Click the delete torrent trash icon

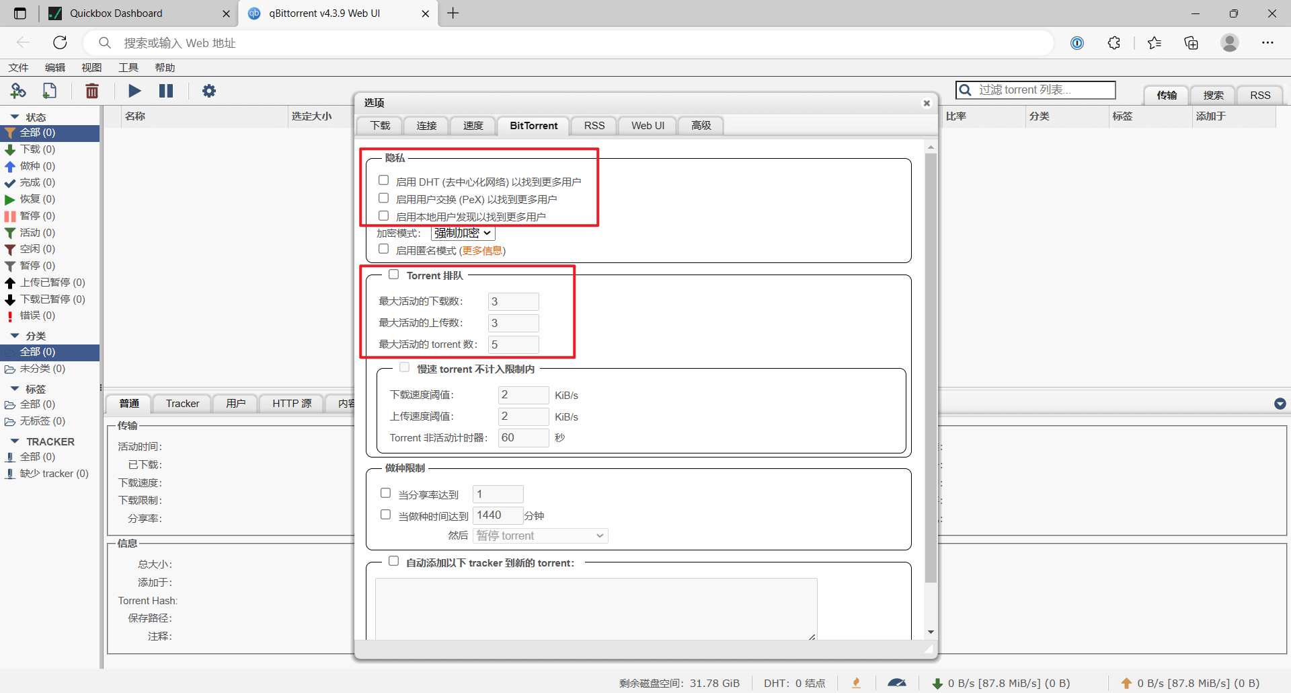[92, 91]
